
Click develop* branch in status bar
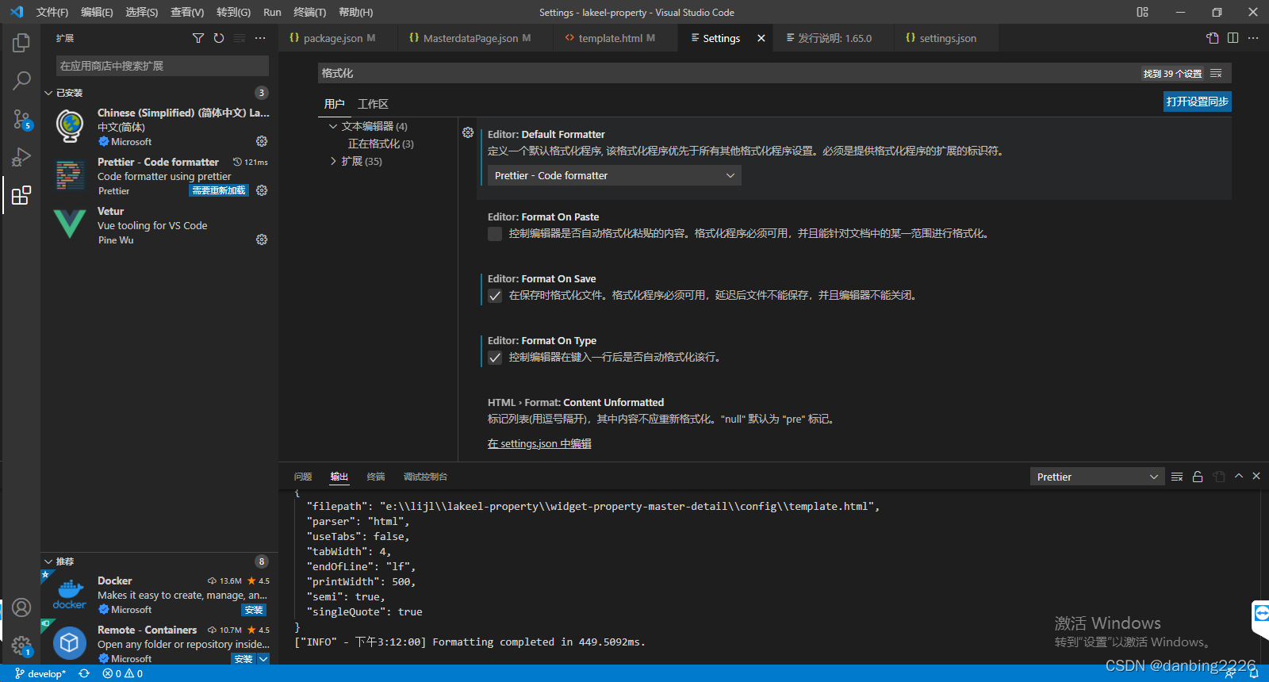[40, 673]
